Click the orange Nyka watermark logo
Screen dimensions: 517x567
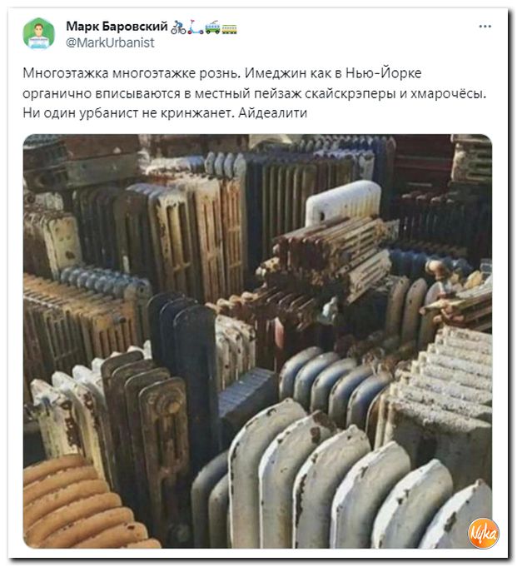pyautogui.click(x=483, y=534)
